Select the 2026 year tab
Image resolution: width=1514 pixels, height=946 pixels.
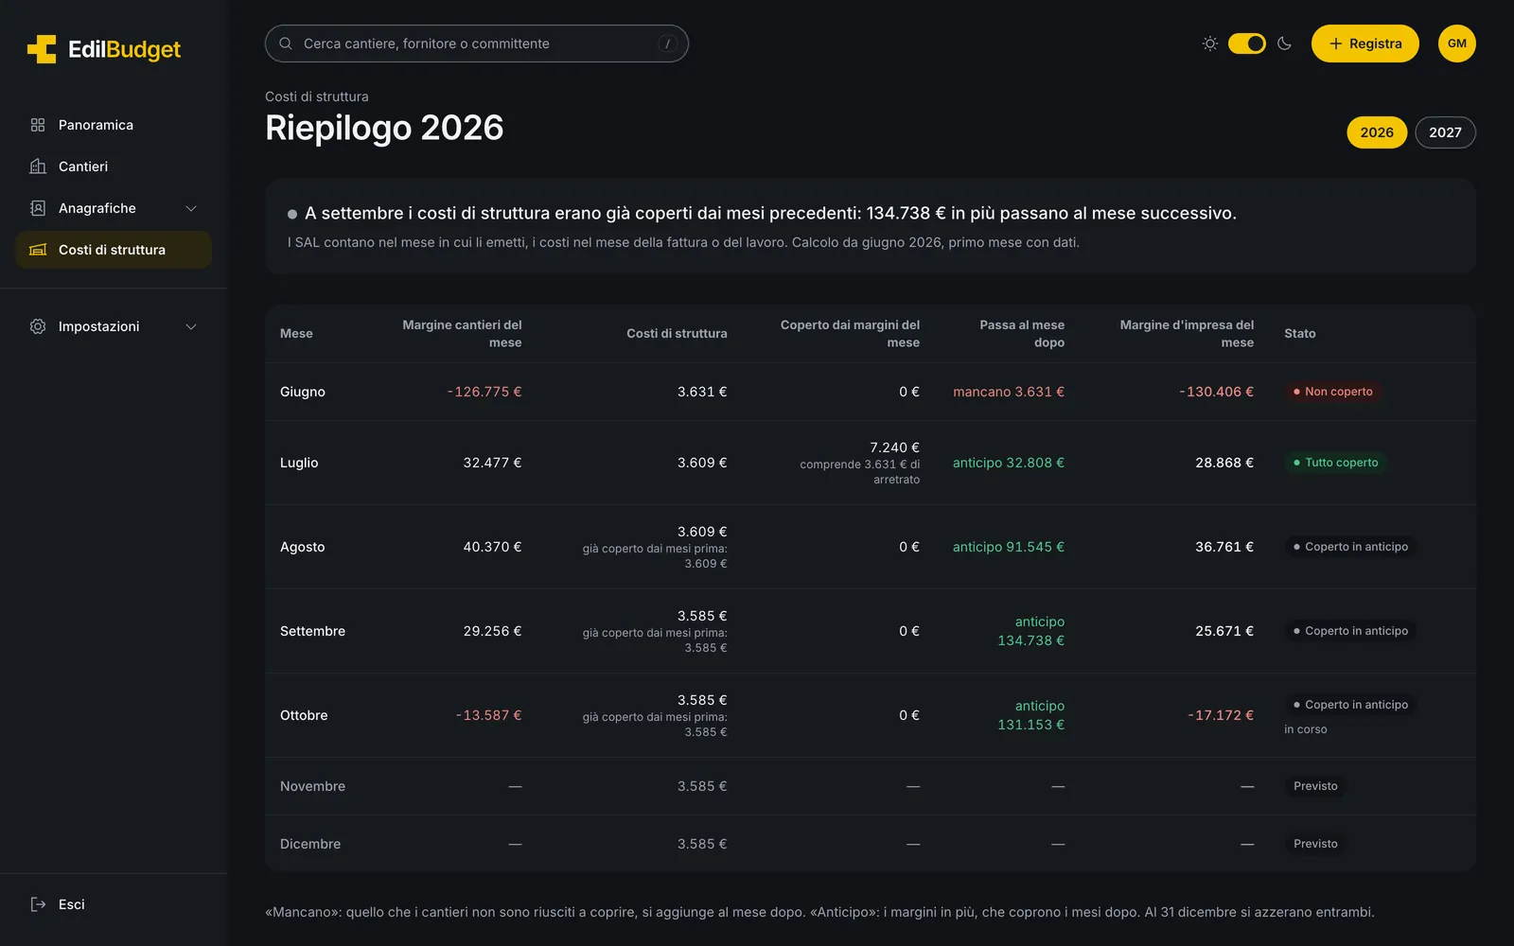tap(1377, 132)
